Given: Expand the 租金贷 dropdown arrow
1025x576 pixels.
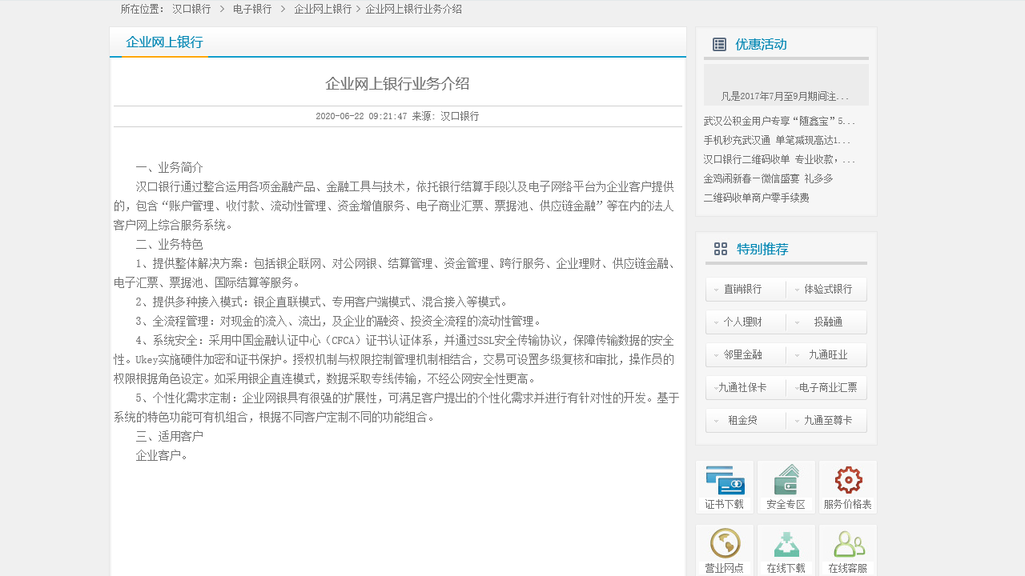Looking at the screenshot, I should 715,420.
